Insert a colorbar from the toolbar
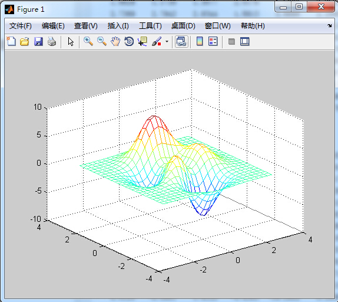 (200, 41)
